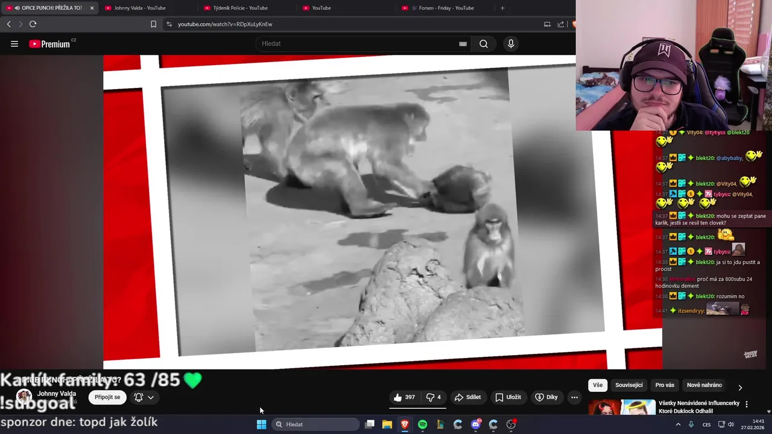Like the video with thumbs up
This screenshot has height=434, width=772.
click(404, 397)
